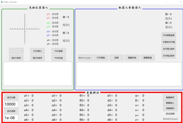Click the 关节角2保存 button
183x123 pixels.
point(169,56)
